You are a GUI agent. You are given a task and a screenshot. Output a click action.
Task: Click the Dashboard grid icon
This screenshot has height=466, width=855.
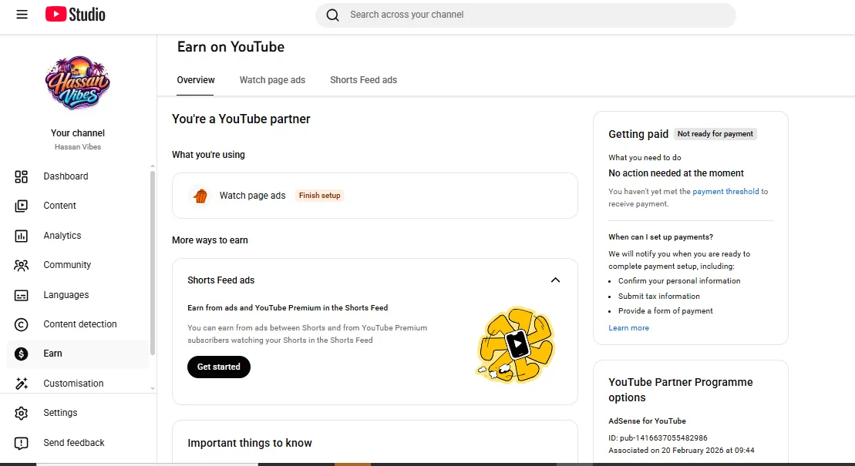[x=22, y=176]
